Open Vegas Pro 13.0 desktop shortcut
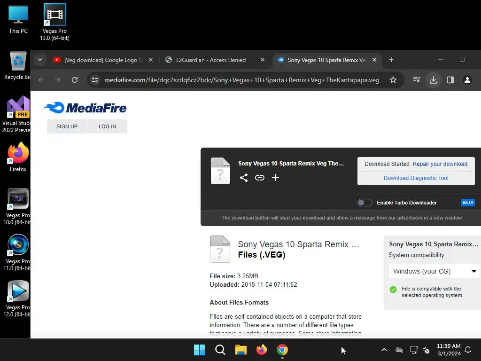The image size is (481, 361). click(54, 22)
